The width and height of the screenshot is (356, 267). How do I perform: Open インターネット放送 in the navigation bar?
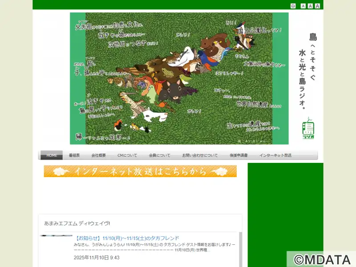(x=275, y=155)
